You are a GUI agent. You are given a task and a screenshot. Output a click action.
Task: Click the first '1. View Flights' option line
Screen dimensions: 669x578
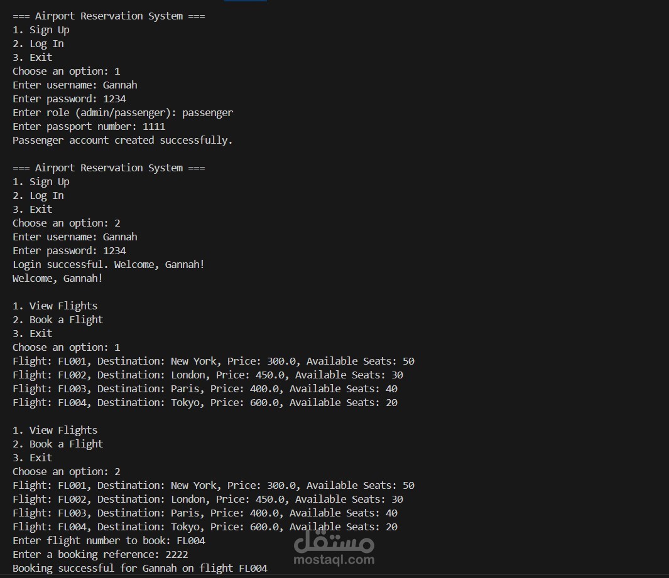click(55, 306)
